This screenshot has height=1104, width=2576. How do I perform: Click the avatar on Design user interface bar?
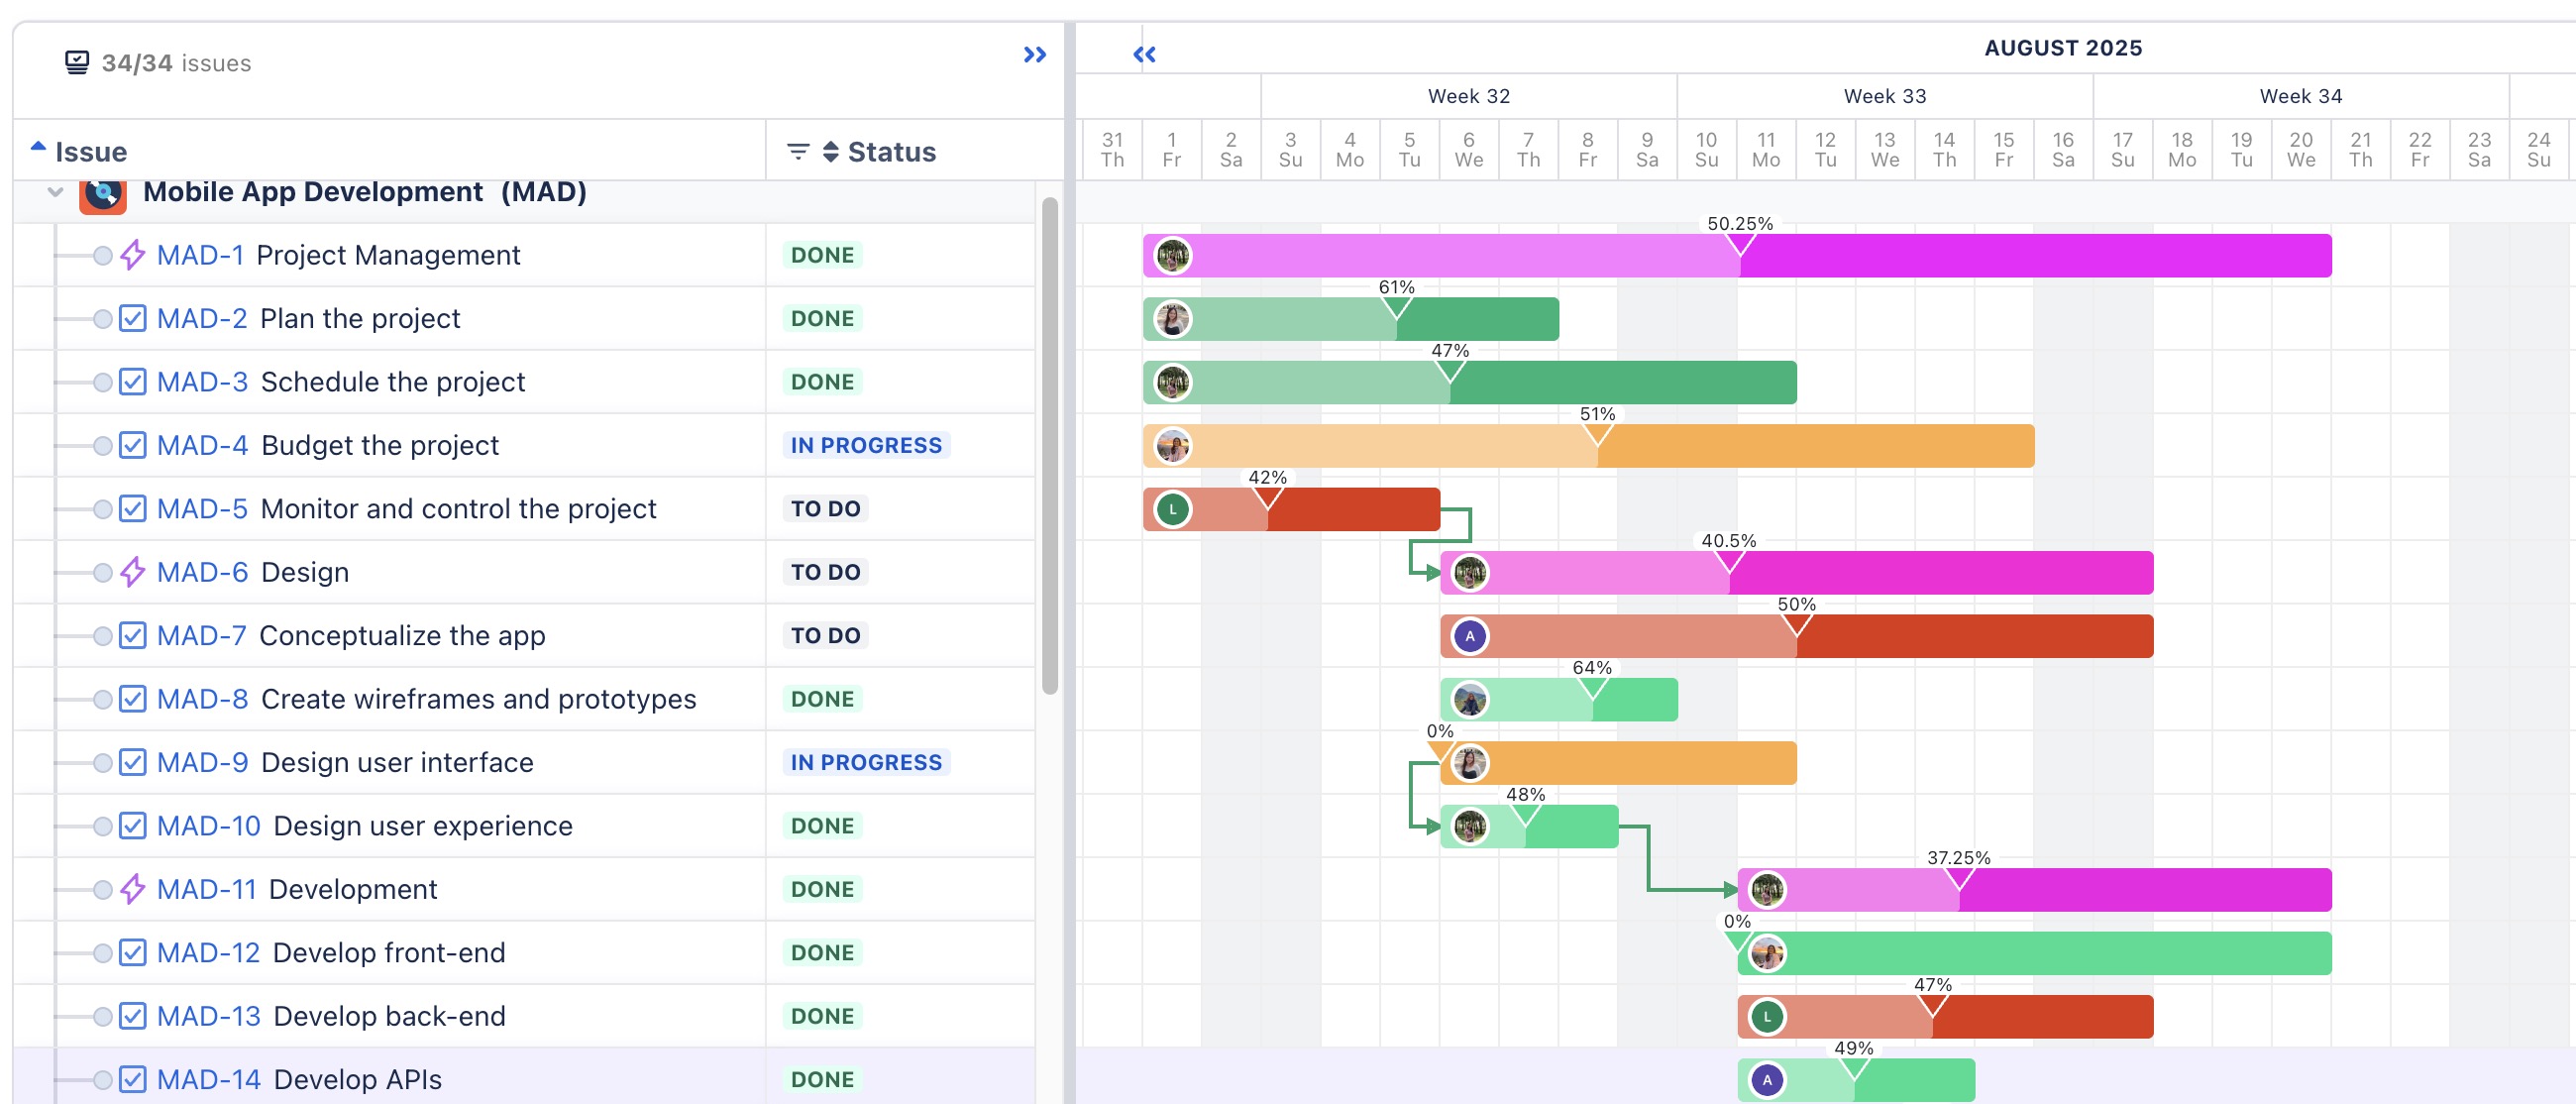(x=1470, y=763)
